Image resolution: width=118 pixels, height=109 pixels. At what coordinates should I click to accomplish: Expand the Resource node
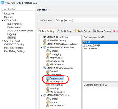[3, 13]
